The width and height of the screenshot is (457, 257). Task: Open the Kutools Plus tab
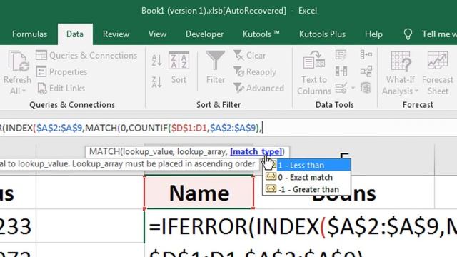[322, 34]
